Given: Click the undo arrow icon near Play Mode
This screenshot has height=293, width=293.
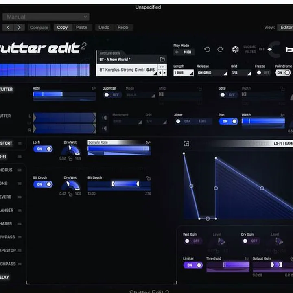Looking at the screenshot, I should pyautogui.click(x=207, y=50).
